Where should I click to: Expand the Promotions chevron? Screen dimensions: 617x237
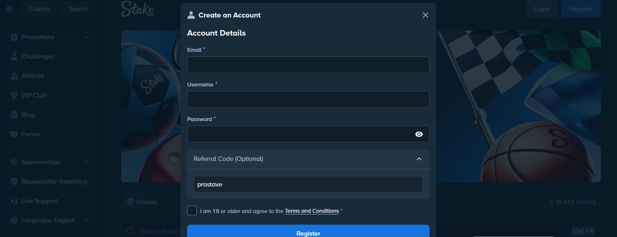click(86, 37)
